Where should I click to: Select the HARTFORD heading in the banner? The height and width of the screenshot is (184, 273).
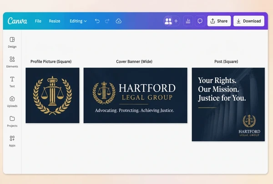pyautogui.click(x=147, y=88)
